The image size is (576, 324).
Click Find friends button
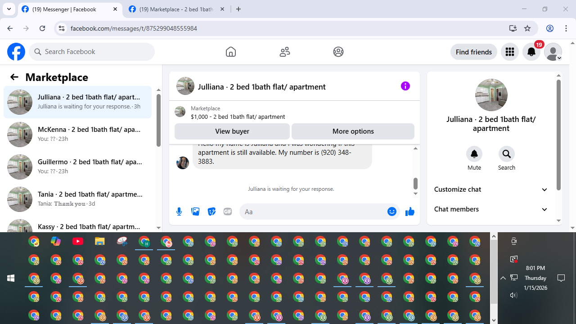474,52
